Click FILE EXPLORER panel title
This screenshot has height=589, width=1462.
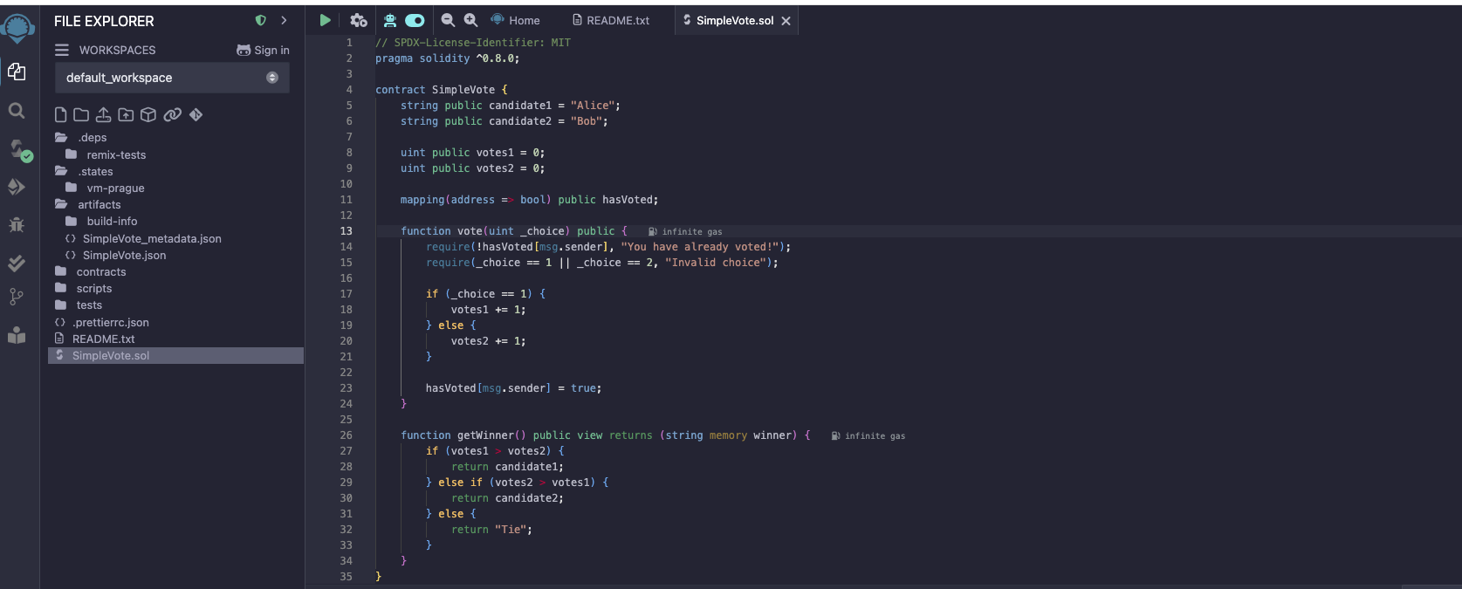point(104,21)
